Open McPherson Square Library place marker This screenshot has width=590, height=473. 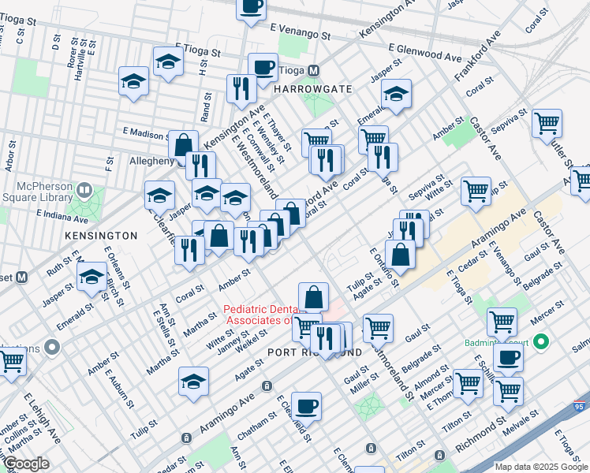click(x=85, y=190)
